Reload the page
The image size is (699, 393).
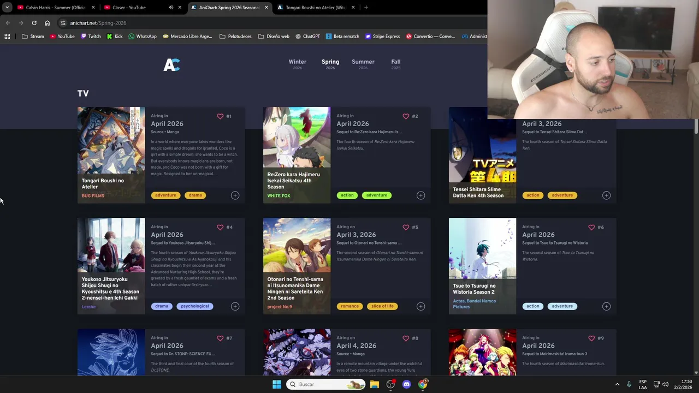[34, 23]
